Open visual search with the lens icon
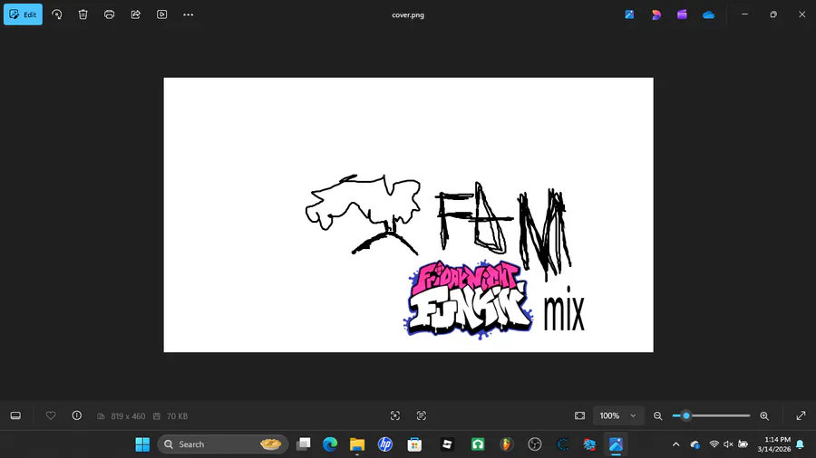Screen dimensions: 816x458 tap(395, 415)
